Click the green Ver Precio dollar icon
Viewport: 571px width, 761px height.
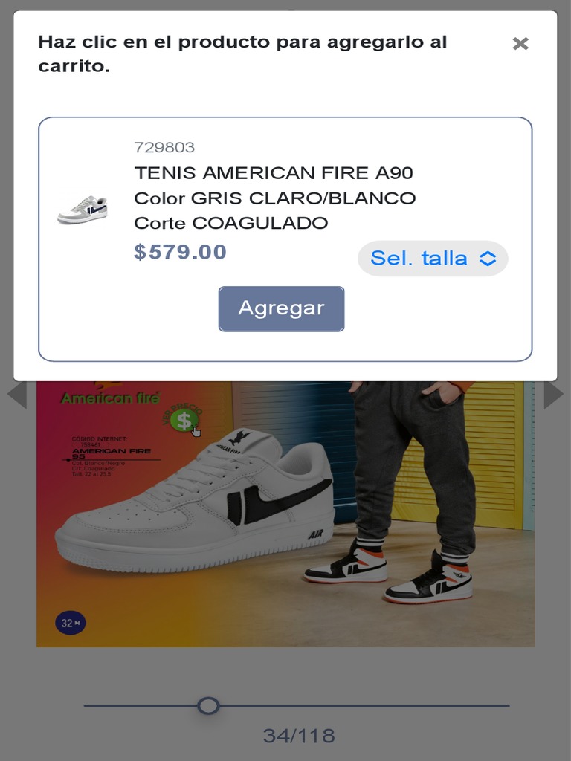pos(184,421)
